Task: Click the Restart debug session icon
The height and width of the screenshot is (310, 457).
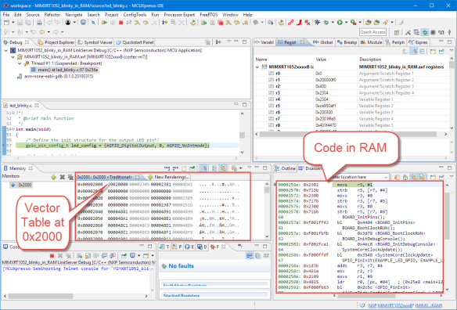Action: pos(193,23)
